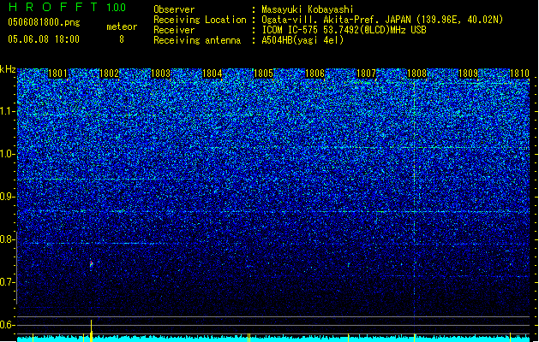Image resolution: width=539 pixels, height=342 pixels.
Task: Click the 1.0 kHz axis label
Action: pyautogui.click(x=8, y=154)
